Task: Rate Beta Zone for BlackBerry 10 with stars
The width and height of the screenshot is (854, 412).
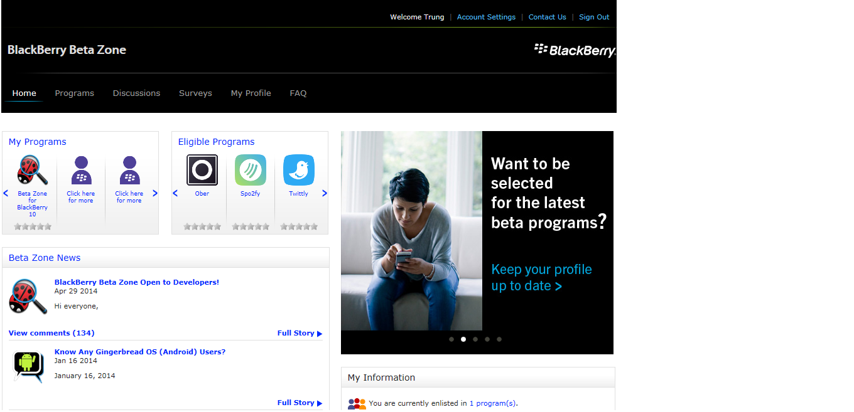Action: 33,226
